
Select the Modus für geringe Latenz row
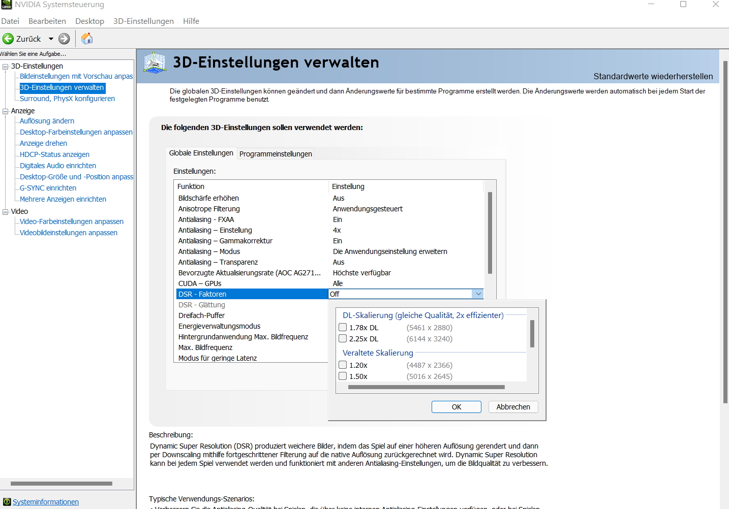(x=252, y=358)
